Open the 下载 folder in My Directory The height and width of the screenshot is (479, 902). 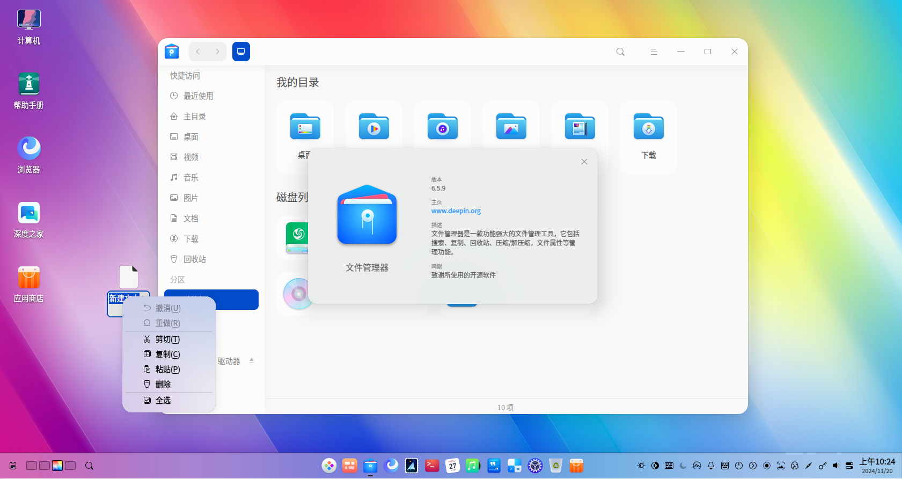coord(649,137)
